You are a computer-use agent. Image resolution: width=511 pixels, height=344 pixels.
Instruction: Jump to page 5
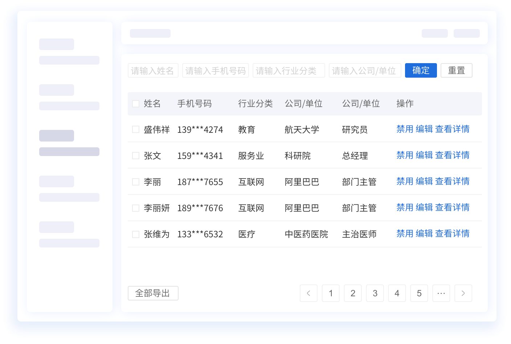coord(419,293)
